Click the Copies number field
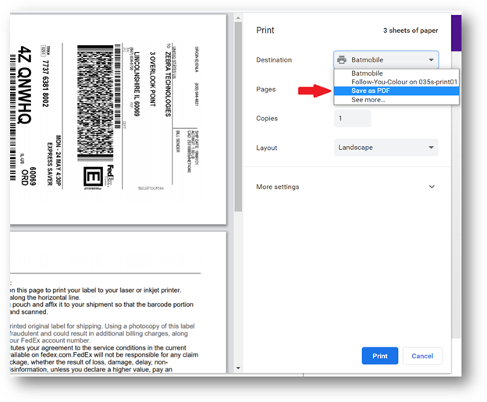This screenshot has width=487, height=402. [x=353, y=119]
